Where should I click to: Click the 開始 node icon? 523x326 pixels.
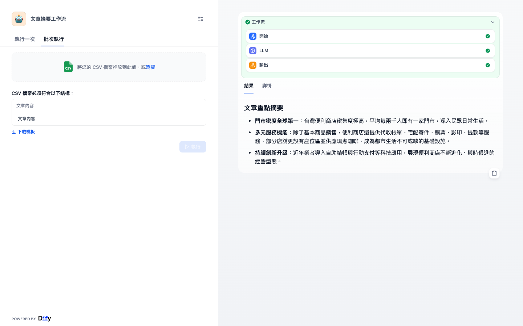pos(253,36)
